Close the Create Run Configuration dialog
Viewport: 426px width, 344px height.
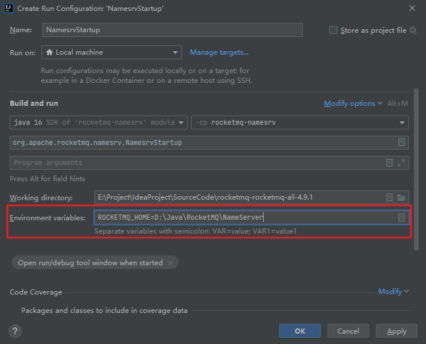[412, 8]
